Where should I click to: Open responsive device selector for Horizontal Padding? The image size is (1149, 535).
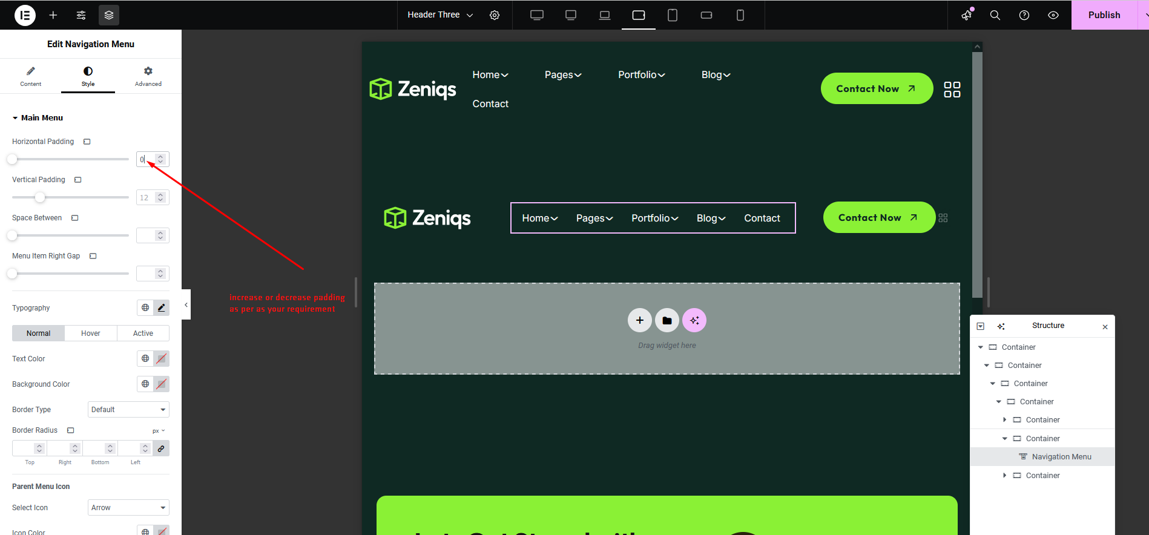pos(87,142)
